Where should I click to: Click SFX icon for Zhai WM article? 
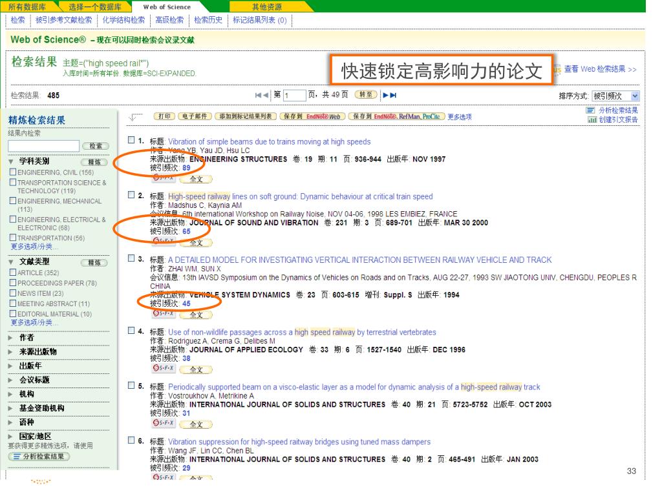(164, 314)
